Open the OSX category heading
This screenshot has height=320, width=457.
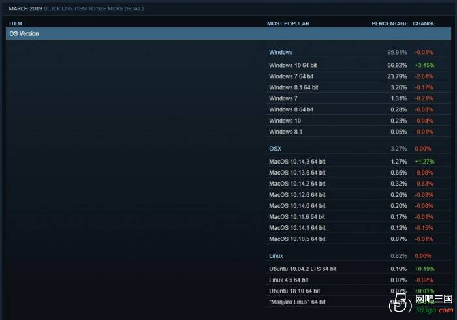275,149
